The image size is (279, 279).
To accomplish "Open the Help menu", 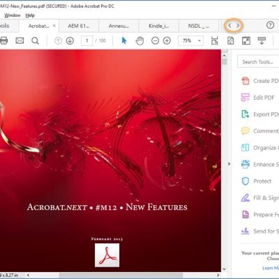I will point(30,15).
